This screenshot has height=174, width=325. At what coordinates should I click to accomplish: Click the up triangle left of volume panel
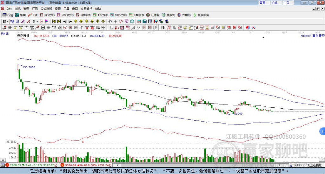[3, 159]
